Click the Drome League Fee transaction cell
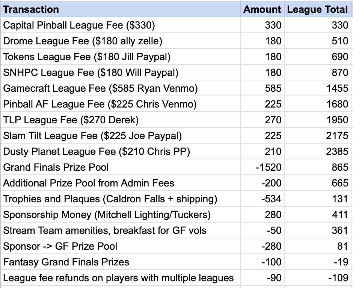The height and width of the screenshot is (288, 353). pyautogui.click(x=83, y=41)
